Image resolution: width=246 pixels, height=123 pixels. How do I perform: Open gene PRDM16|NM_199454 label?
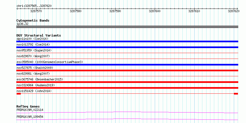[x=30, y=117]
